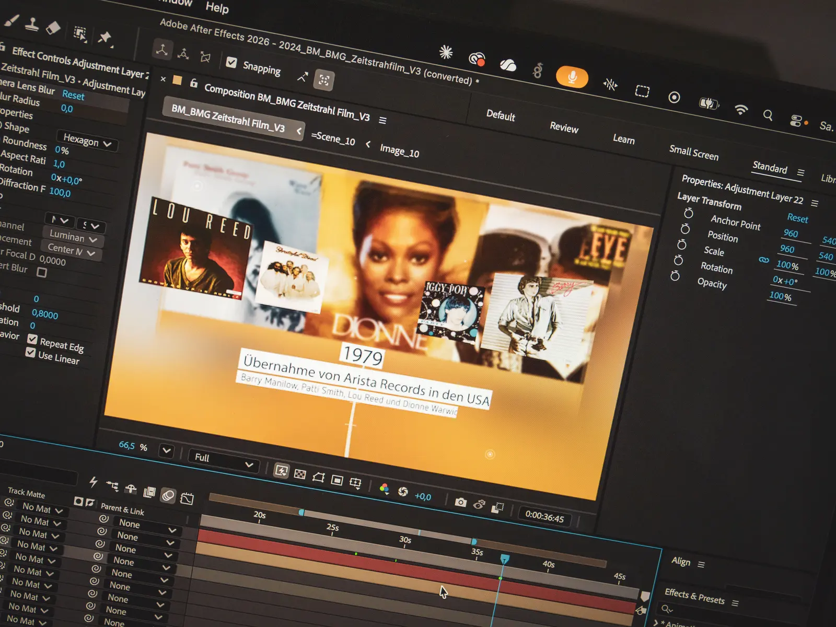Select the Brush tool
This screenshot has height=627, width=836.
12,21
